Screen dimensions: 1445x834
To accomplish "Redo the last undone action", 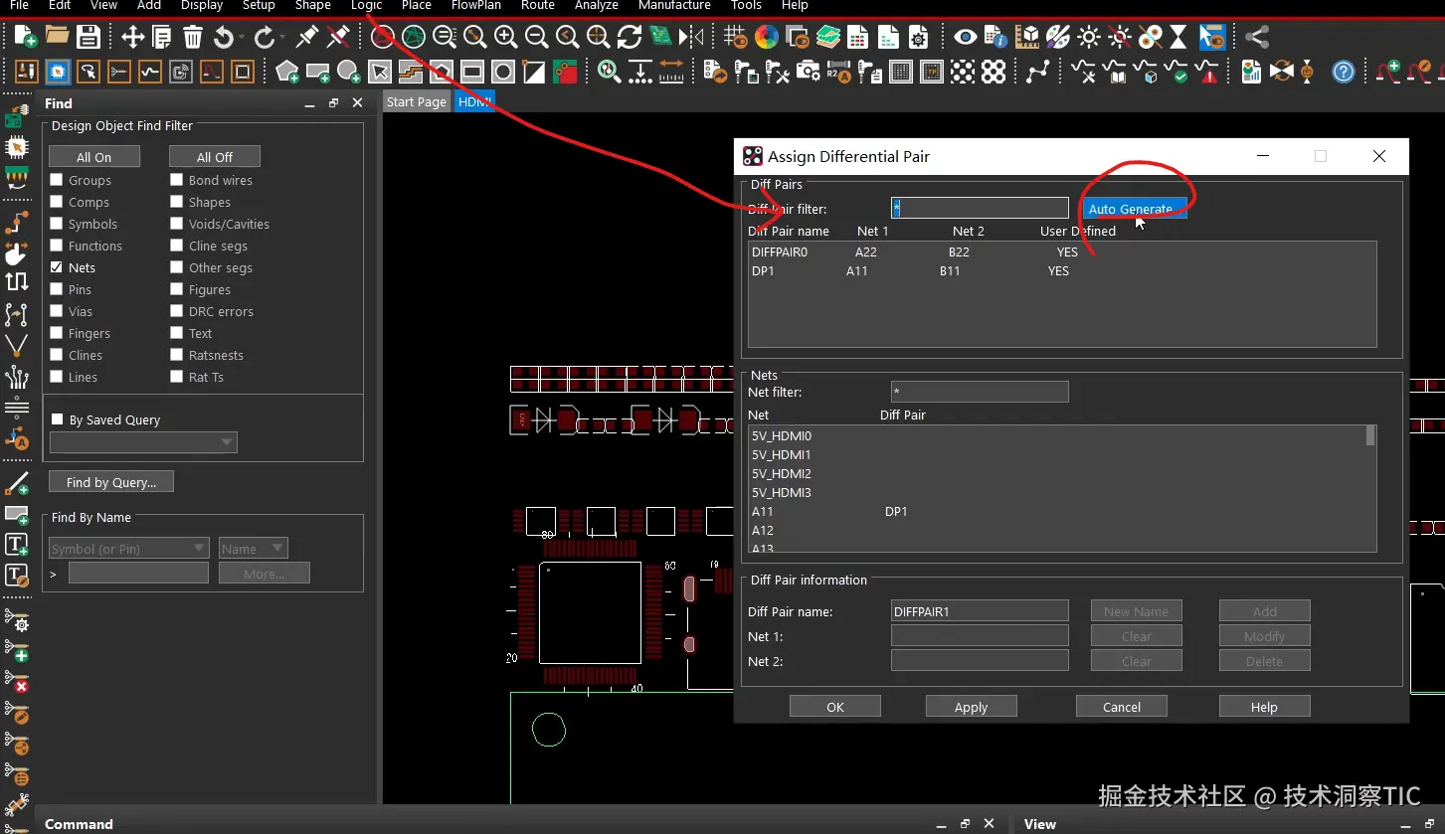I will click(264, 38).
